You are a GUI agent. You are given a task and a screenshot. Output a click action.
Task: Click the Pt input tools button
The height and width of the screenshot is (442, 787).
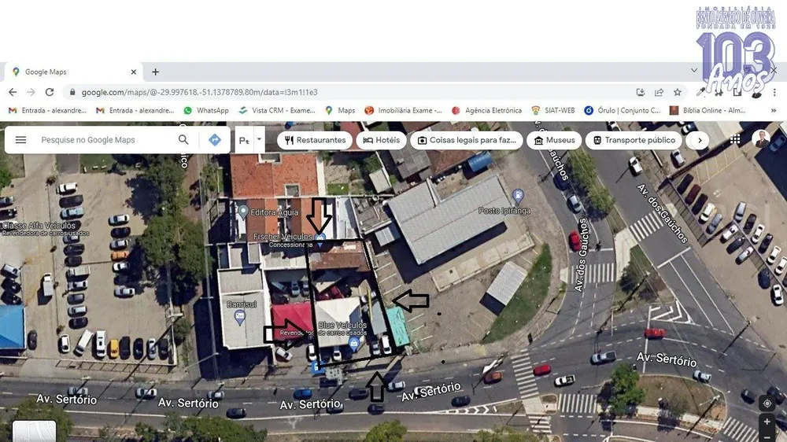coord(245,141)
